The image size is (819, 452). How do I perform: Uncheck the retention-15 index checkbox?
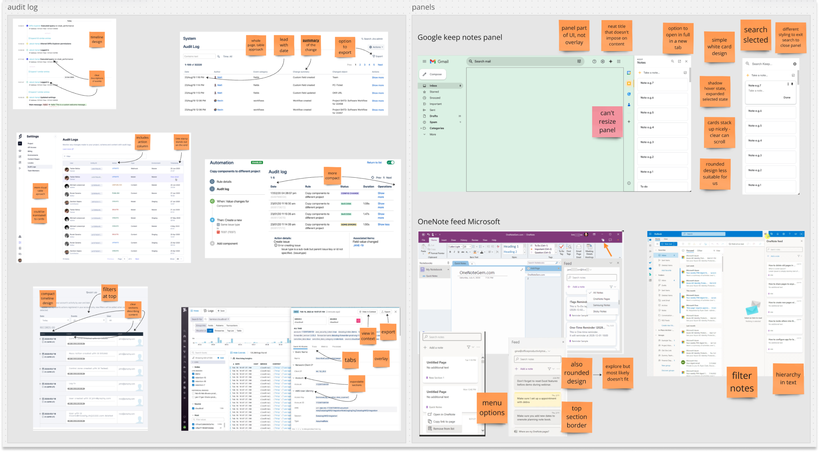pyautogui.click(x=193, y=377)
